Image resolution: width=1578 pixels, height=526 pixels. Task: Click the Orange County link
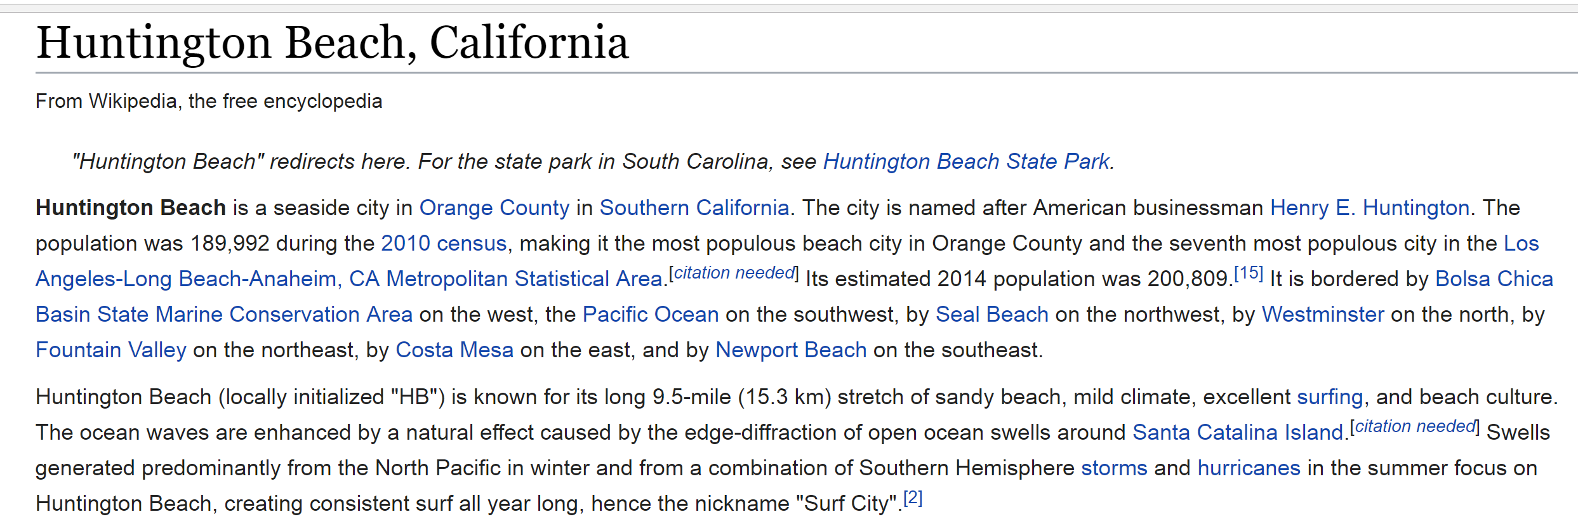coord(494,208)
